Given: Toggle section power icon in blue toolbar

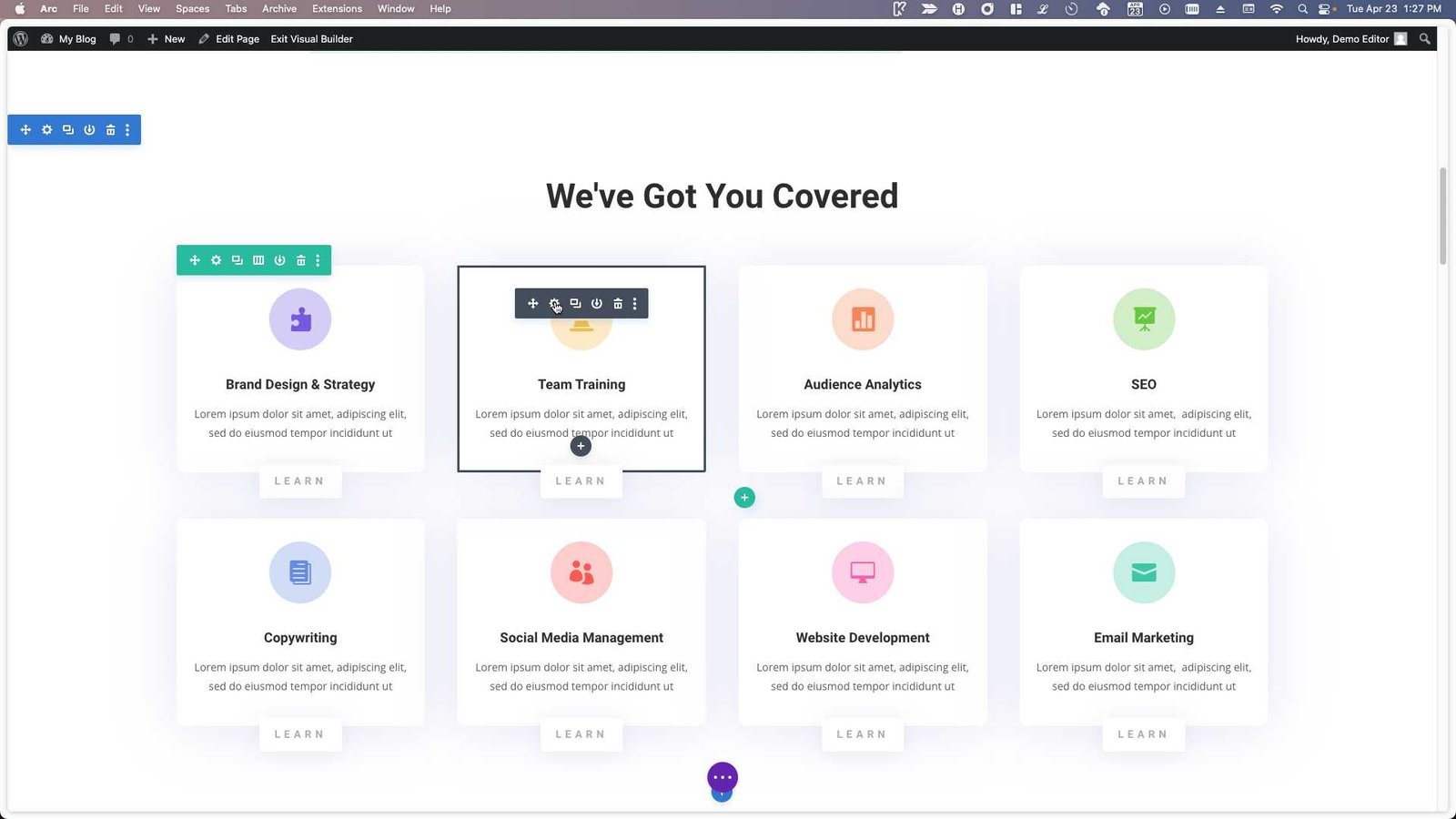Looking at the screenshot, I should pos(89,130).
